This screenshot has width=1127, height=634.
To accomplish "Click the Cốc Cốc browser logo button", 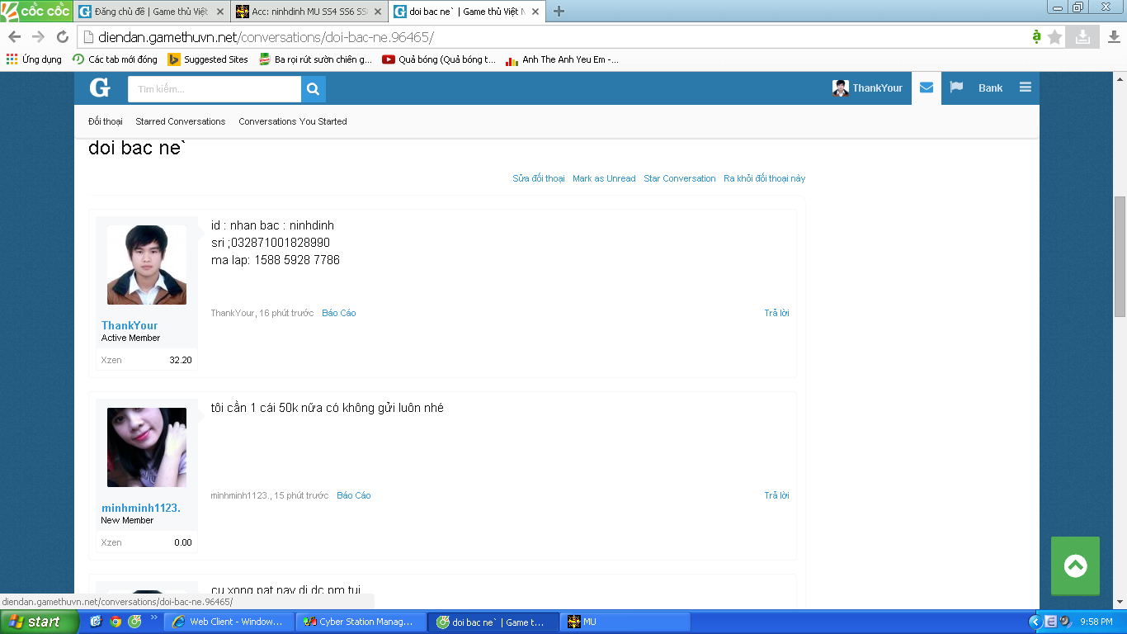I will pyautogui.click(x=36, y=12).
